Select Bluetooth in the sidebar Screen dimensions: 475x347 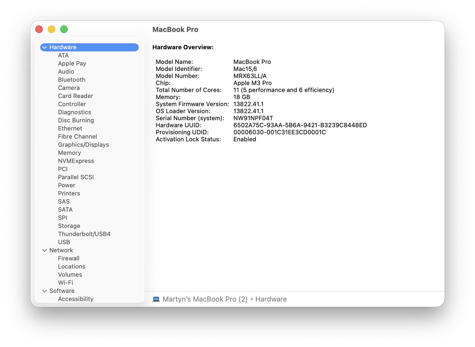[71, 80]
